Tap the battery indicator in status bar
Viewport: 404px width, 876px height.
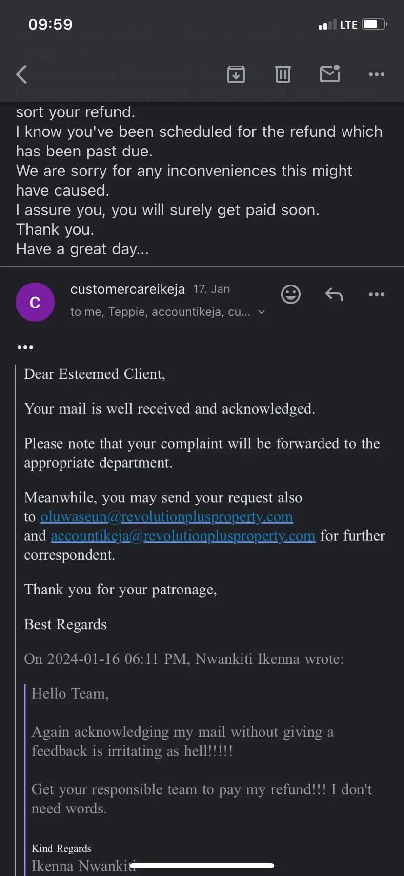pos(374,24)
